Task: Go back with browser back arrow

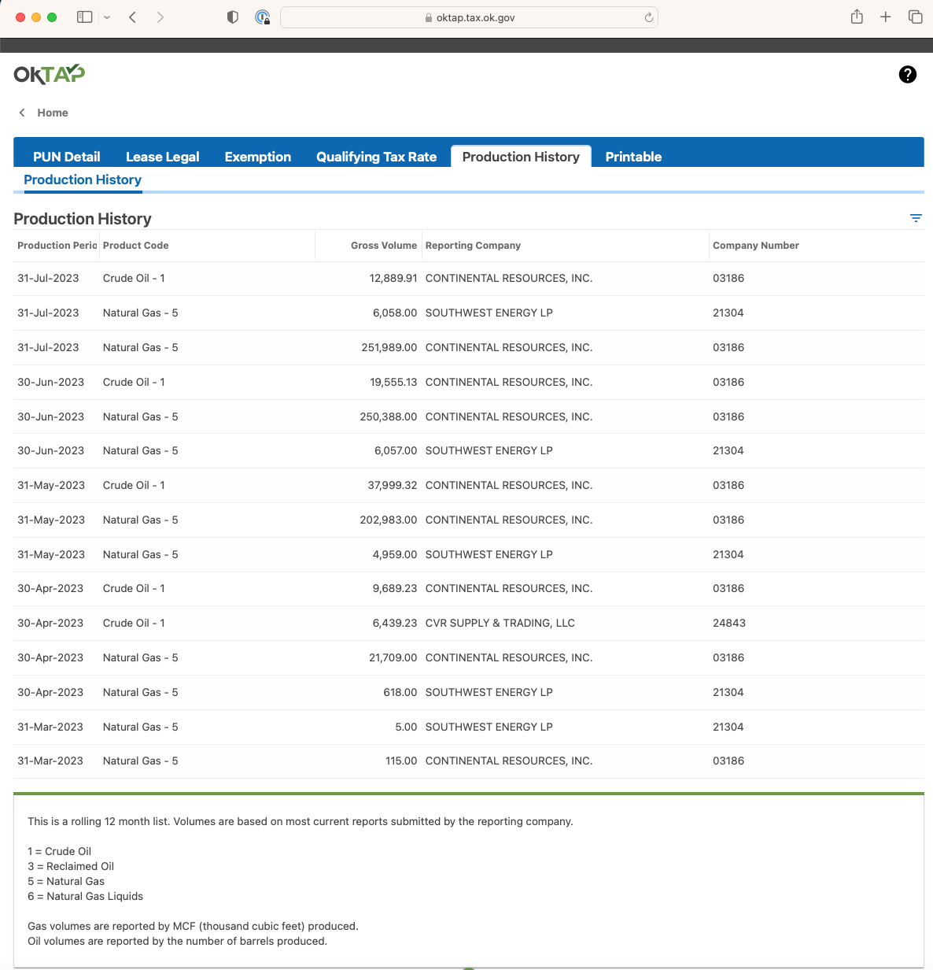Action: click(132, 17)
